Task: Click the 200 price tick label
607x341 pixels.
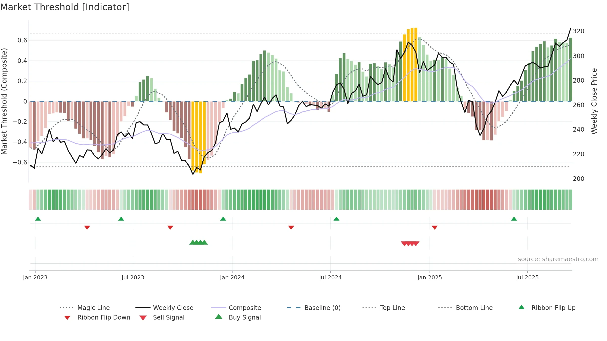Action: point(578,179)
